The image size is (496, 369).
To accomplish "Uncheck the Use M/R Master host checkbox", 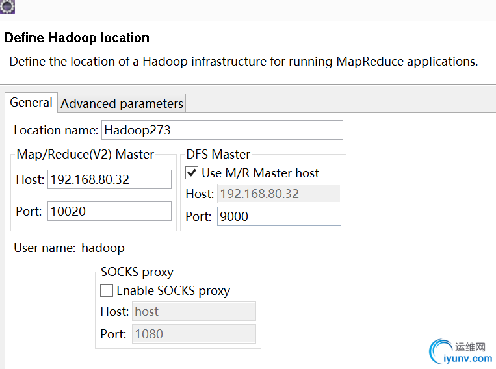I will point(192,173).
